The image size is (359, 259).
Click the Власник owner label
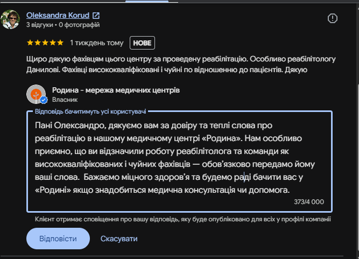point(65,100)
